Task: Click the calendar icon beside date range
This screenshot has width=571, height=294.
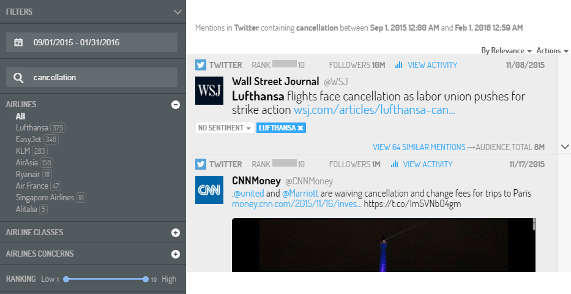Action: tap(18, 42)
